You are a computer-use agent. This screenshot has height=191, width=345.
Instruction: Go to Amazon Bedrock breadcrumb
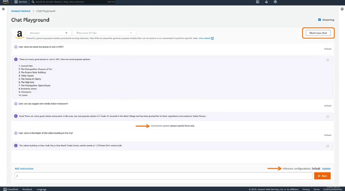(x=21, y=11)
